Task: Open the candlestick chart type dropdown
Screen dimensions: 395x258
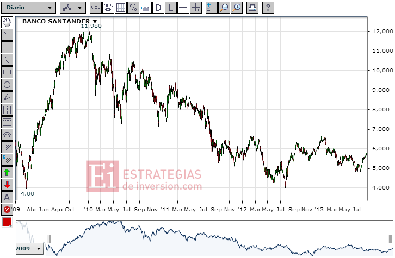Action: [73, 8]
